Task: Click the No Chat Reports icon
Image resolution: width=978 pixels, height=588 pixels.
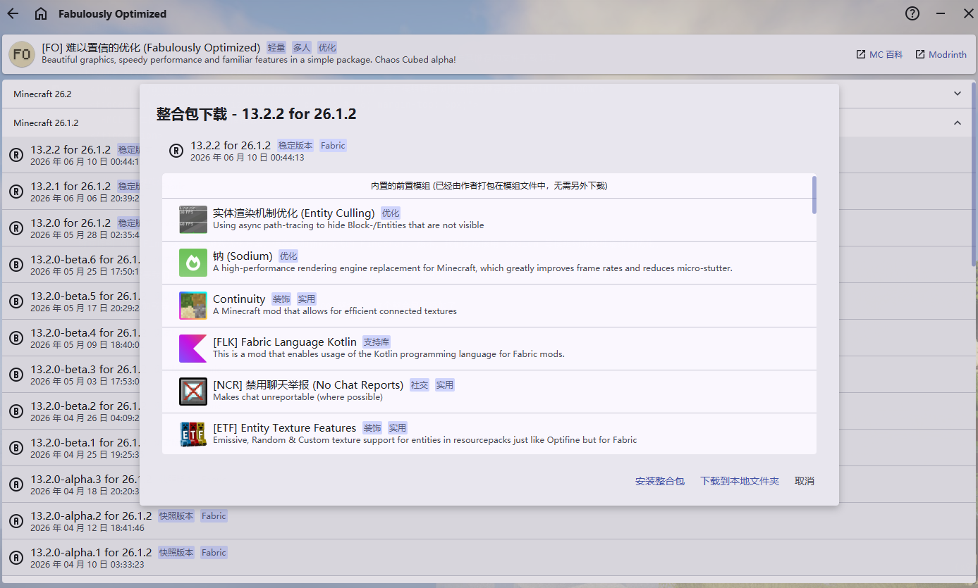Action: [193, 391]
